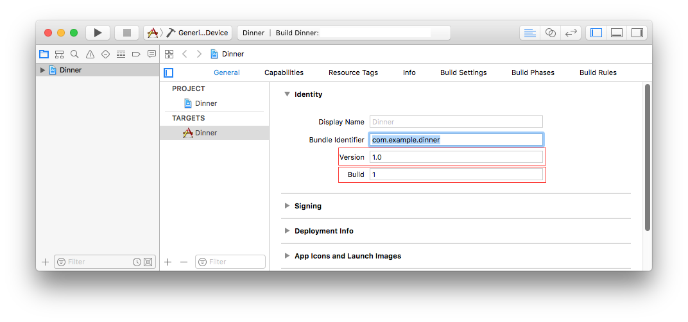Toggle the Navigator panel visibility
The image size is (688, 322).
[596, 33]
